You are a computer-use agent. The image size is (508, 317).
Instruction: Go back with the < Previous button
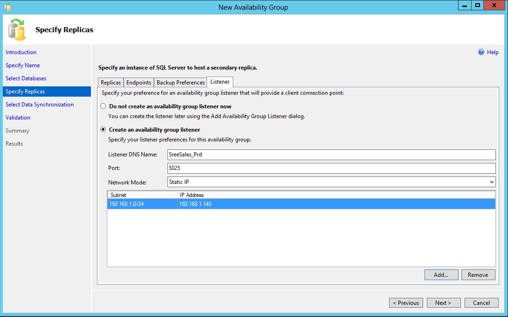pos(406,303)
